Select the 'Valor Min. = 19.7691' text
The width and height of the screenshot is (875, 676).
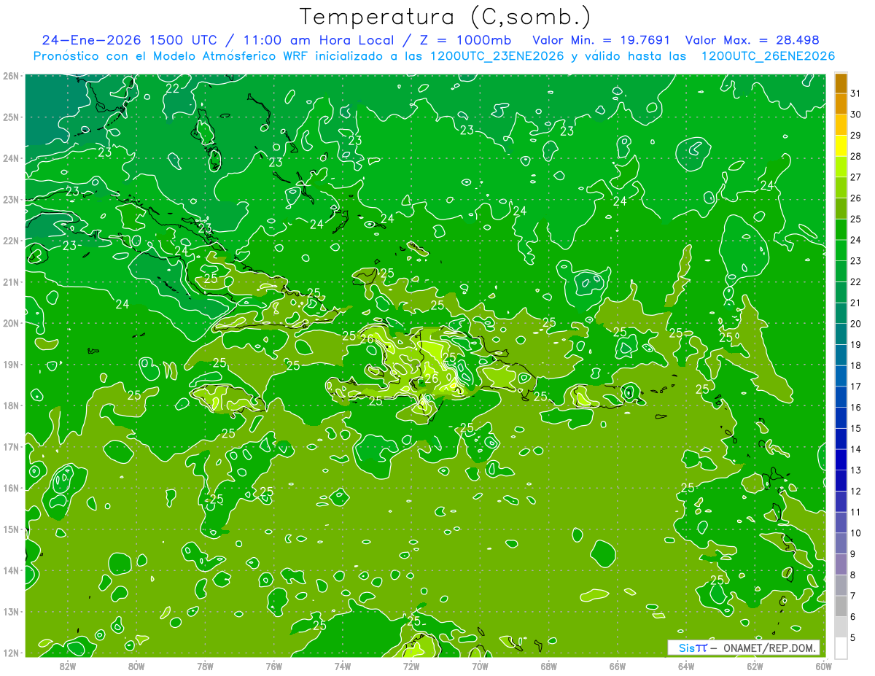(602, 40)
